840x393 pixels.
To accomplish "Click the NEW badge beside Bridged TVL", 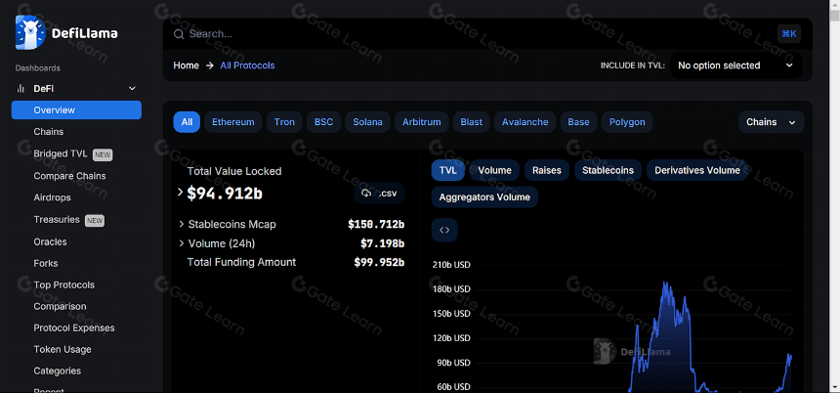I will point(103,154).
